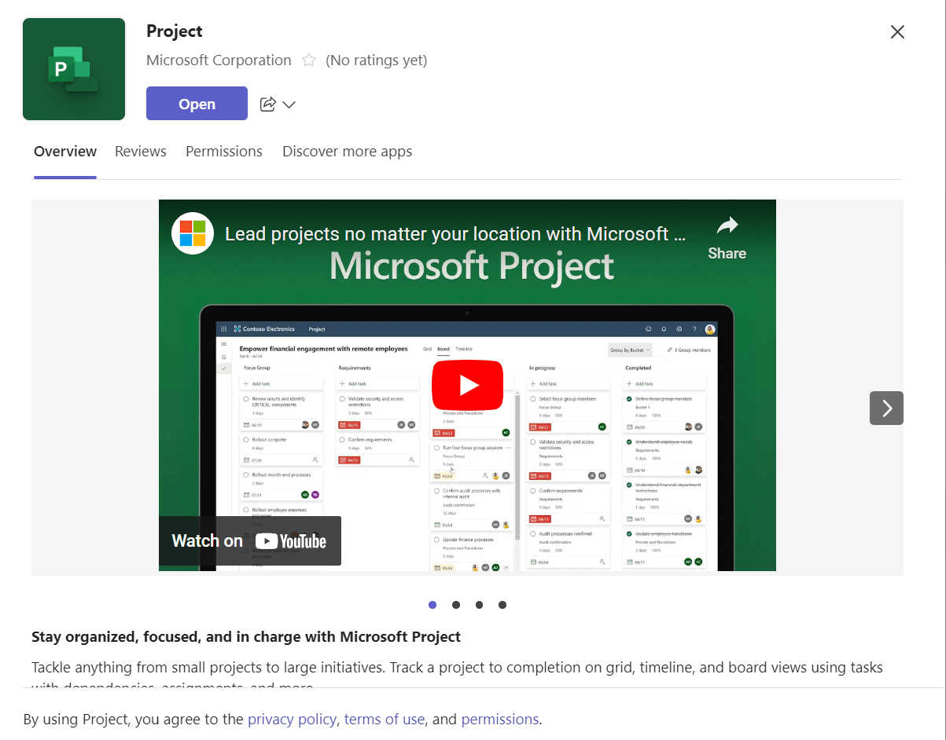Screen dimensions: 946x740
Task: Click Microsoft Corporation publisher name
Action: (219, 60)
